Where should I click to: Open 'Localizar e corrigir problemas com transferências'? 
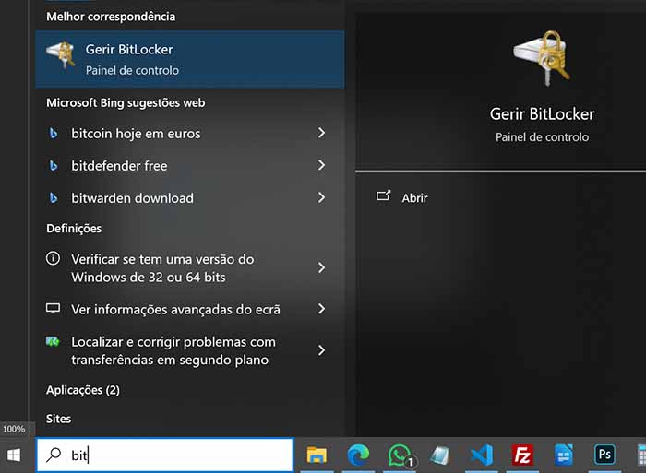pos(190,350)
